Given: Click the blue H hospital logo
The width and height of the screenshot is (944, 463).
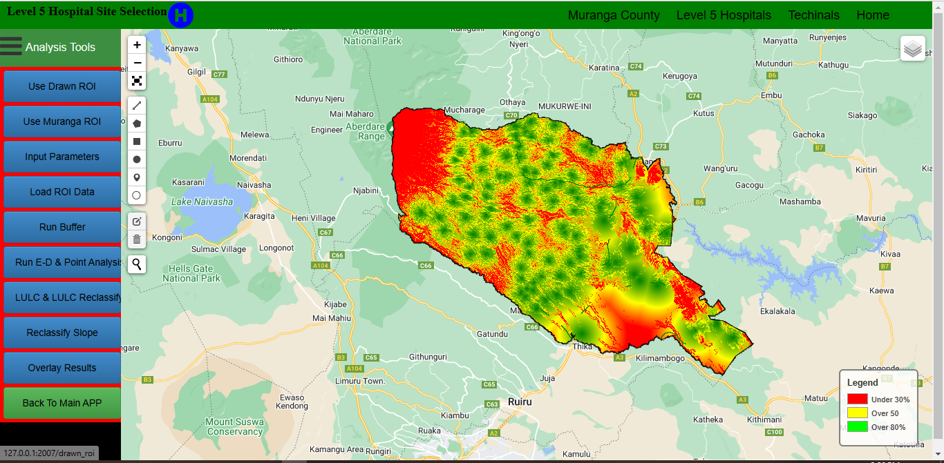Looking at the screenshot, I should pyautogui.click(x=180, y=15).
